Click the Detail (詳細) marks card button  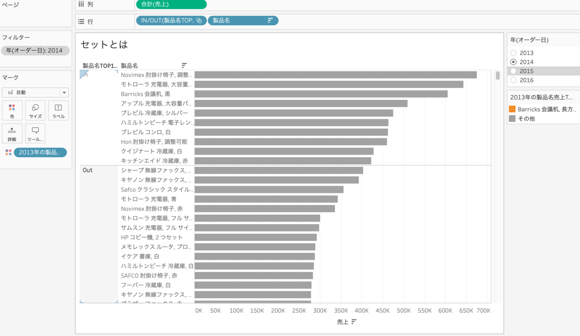click(x=12, y=133)
